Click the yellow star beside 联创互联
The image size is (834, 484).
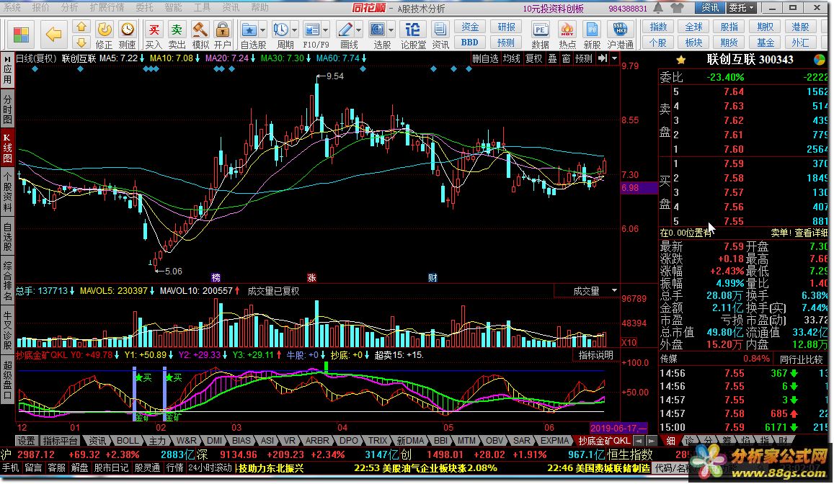click(680, 60)
